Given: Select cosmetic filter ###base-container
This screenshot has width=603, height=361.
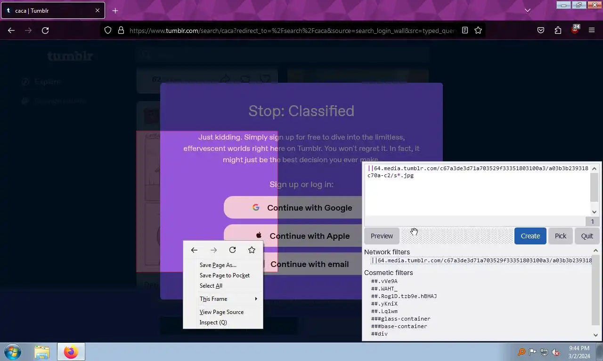Looking at the screenshot, I should [x=399, y=326].
